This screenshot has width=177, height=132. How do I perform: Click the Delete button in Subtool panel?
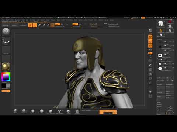pyautogui.click(x=161, y=97)
